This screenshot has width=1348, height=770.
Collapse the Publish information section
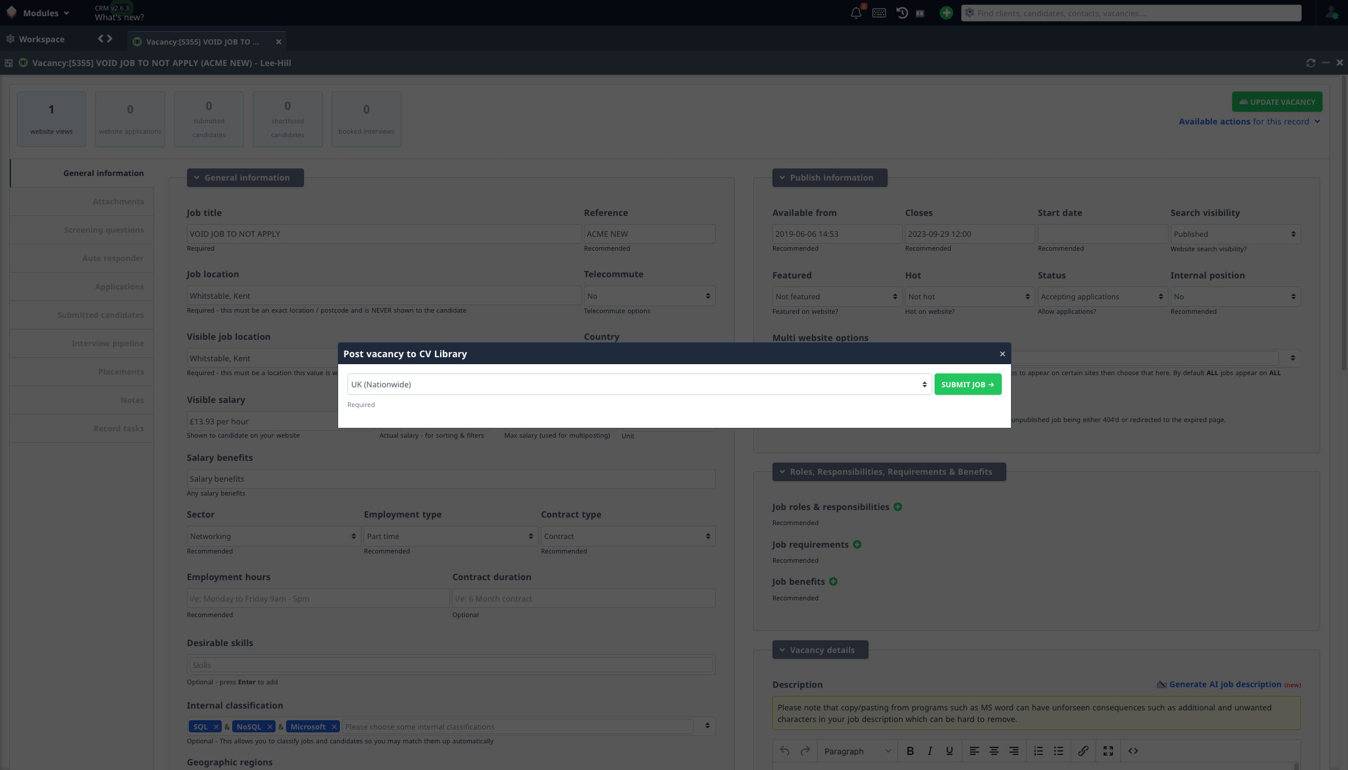tap(829, 178)
